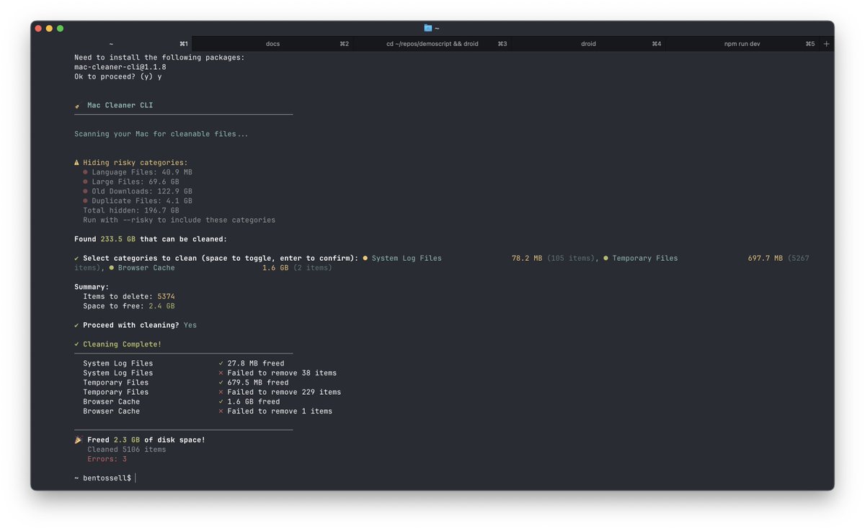The height and width of the screenshot is (531, 865).
Task: Switch to the docs terminal tab
Action: coord(272,44)
